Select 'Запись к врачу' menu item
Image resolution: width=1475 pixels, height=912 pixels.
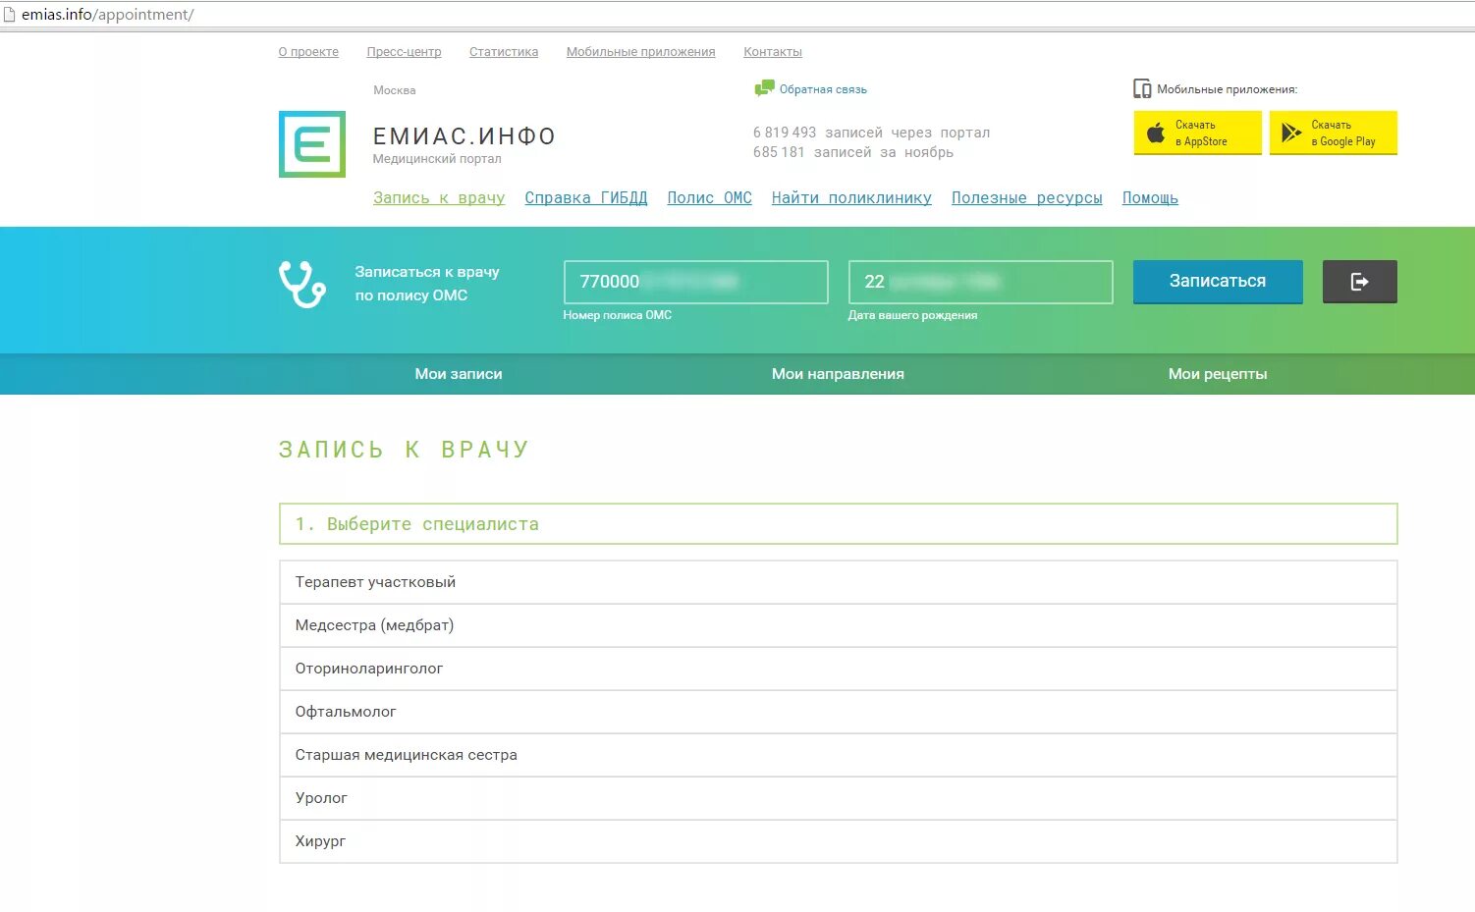[x=439, y=198]
